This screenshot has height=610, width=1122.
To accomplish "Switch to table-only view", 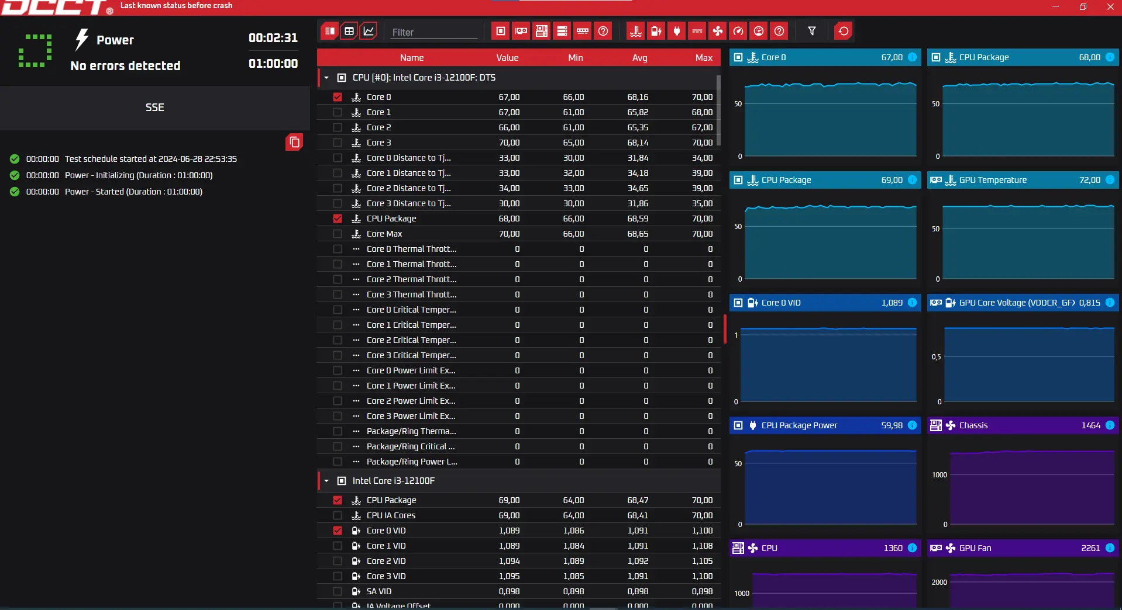I will 349,31.
